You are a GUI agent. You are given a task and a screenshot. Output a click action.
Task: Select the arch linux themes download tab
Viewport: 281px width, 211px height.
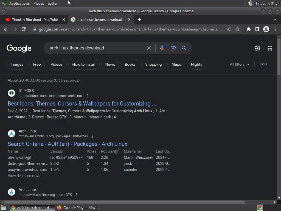100,20
